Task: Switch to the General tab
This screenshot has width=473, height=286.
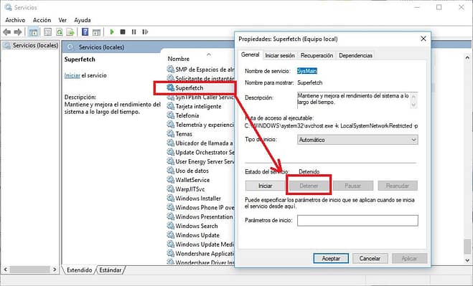Action: pyautogui.click(x=250, y=55)
